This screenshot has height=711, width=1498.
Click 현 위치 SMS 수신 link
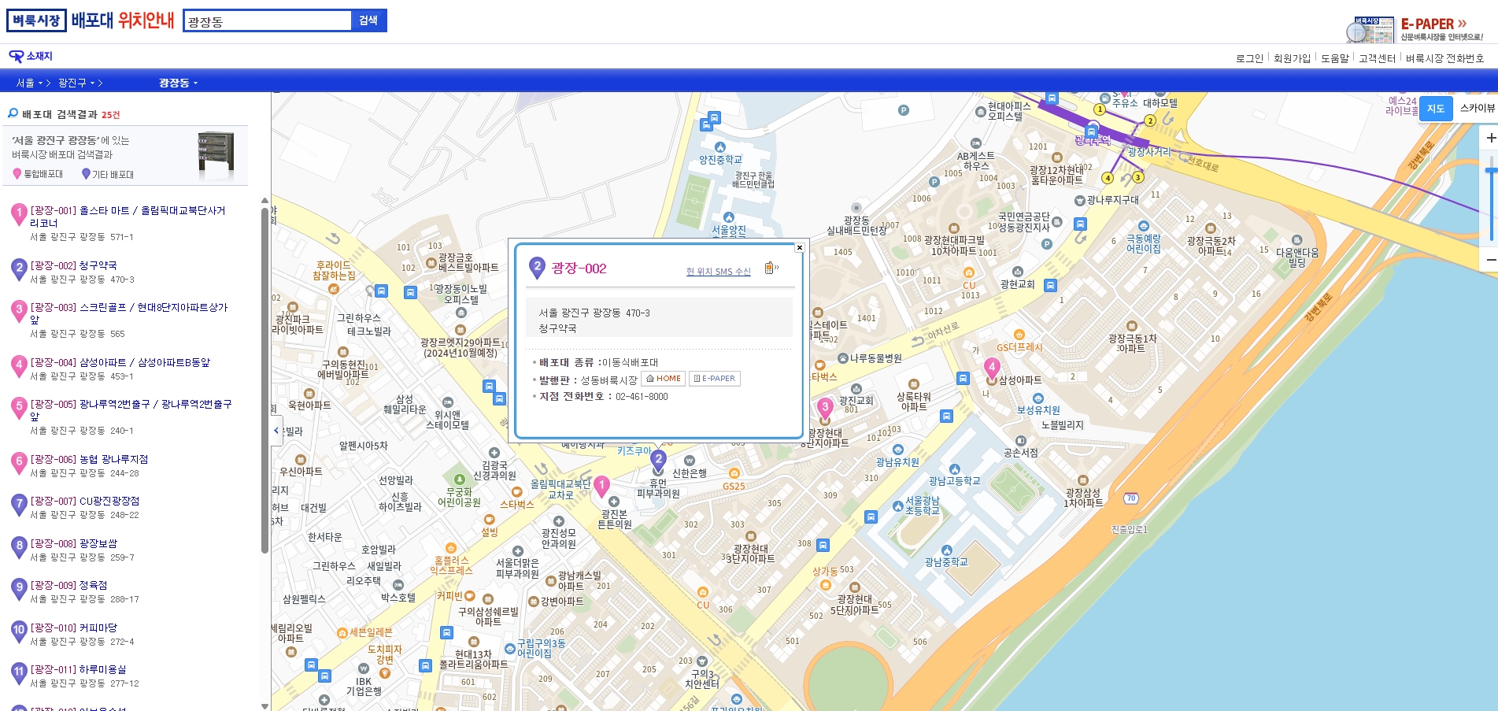point(718,272)
